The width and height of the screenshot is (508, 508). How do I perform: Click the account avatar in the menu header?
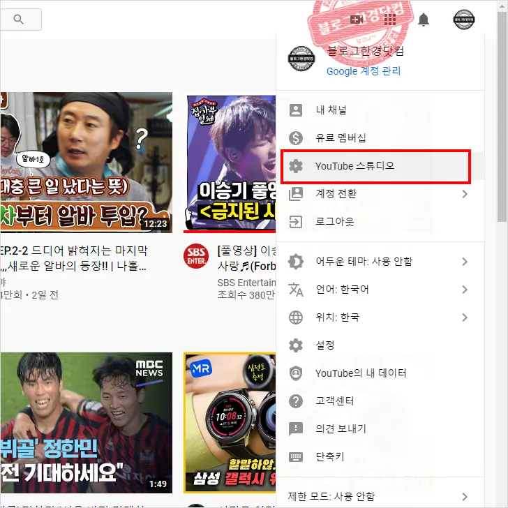click(x=301, y=59)
